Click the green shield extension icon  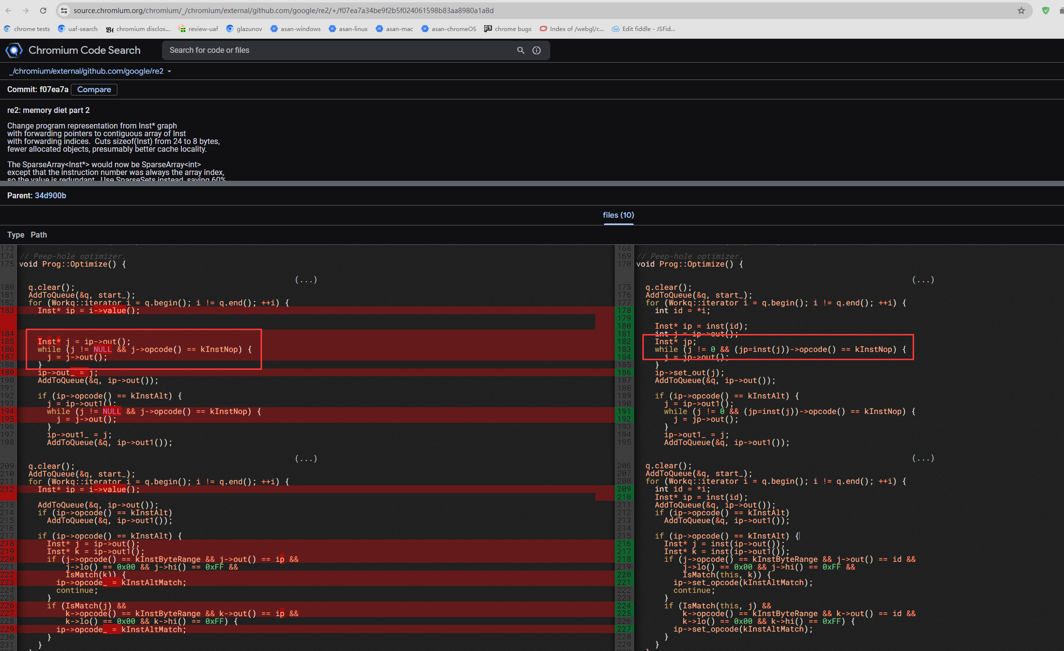(x=1046, y=10)
